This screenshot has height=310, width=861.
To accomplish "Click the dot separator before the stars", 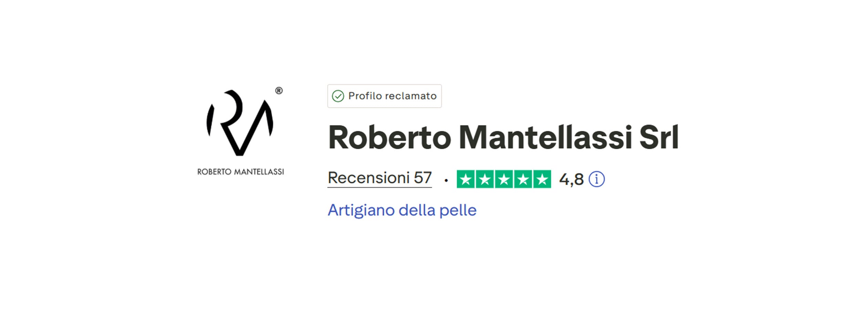I will pyautogui.click(x=446, y=180).
